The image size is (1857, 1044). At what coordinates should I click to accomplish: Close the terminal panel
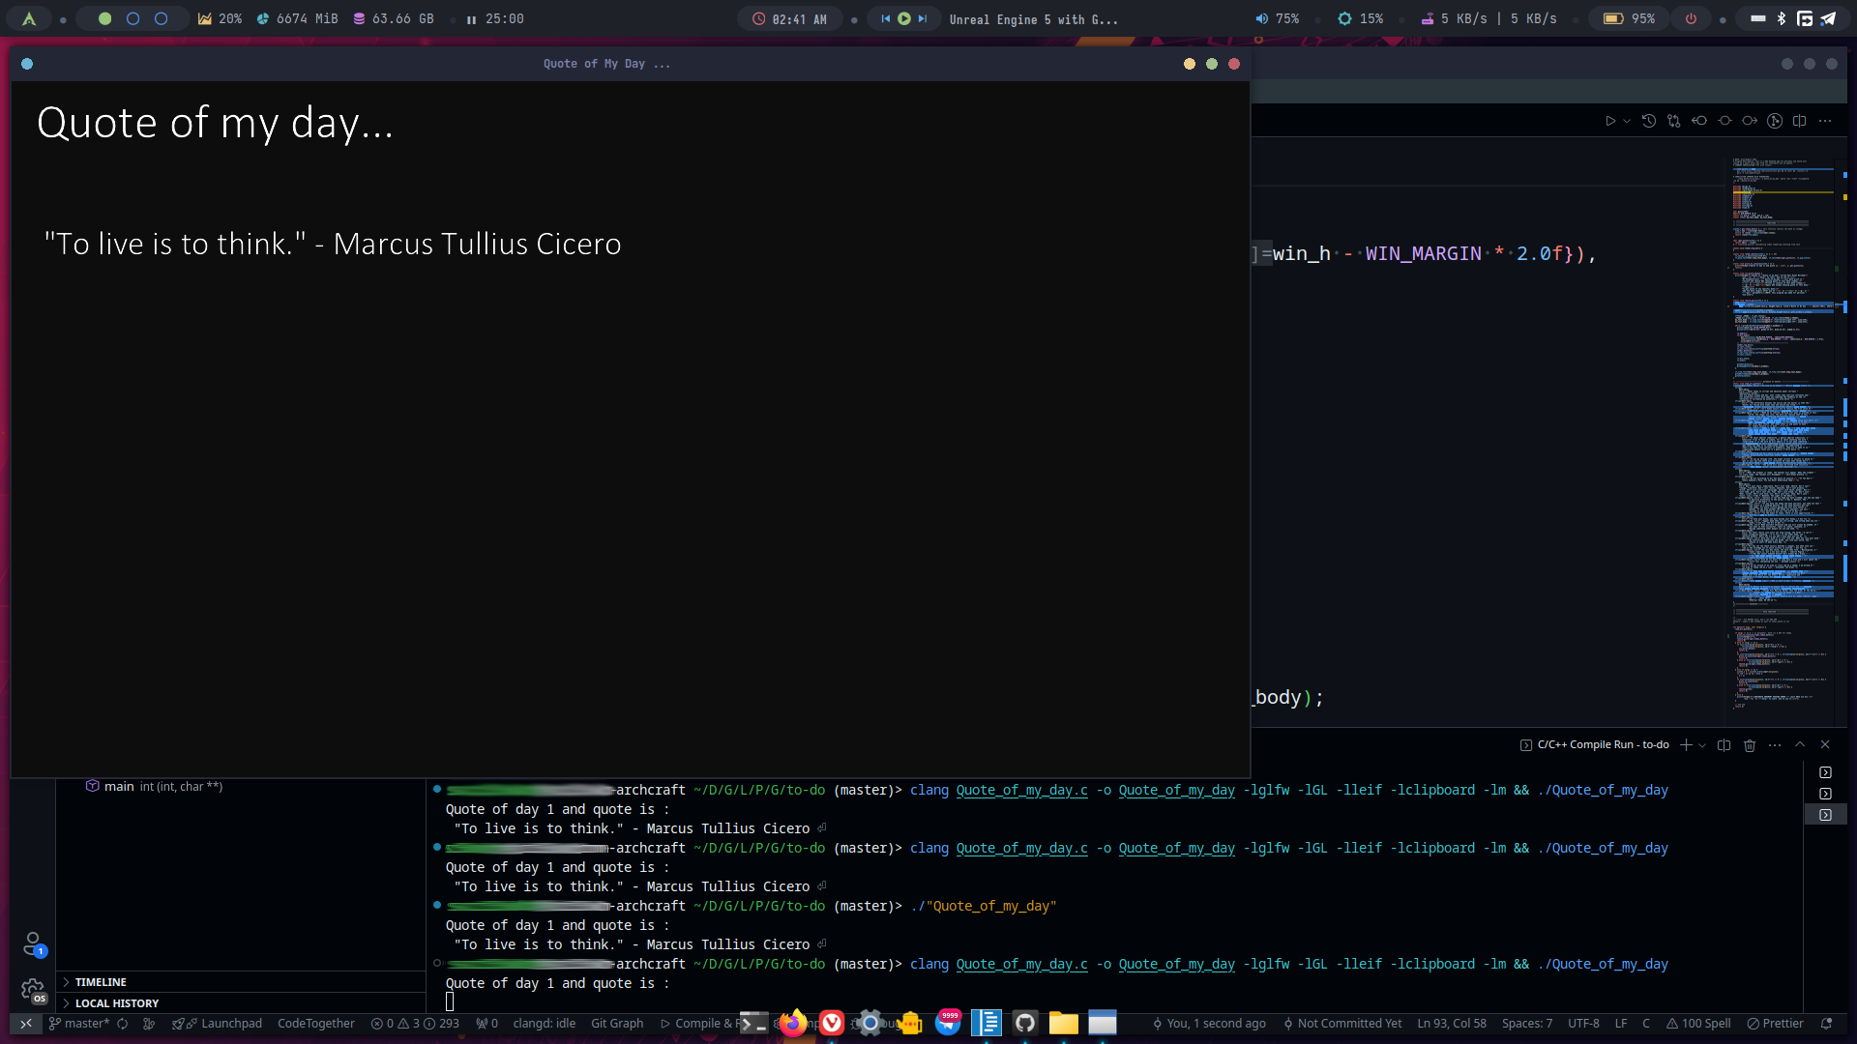tap(1825, 744)
